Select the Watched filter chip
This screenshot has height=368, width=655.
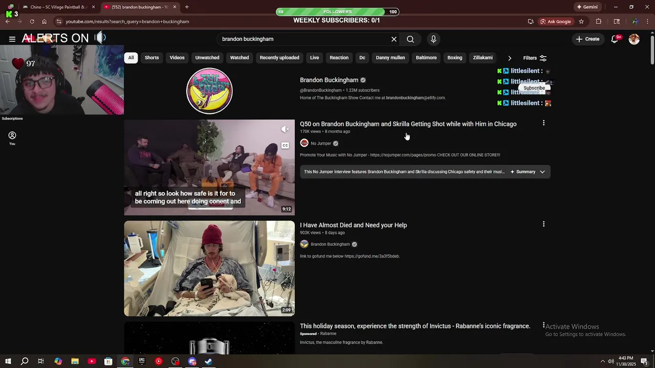[239, 58]
